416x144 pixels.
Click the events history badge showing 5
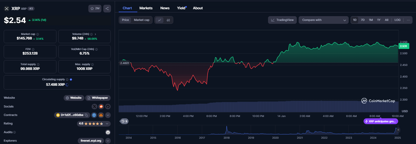124,121
